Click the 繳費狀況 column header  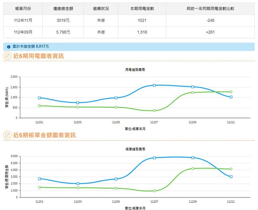point(101,8)
